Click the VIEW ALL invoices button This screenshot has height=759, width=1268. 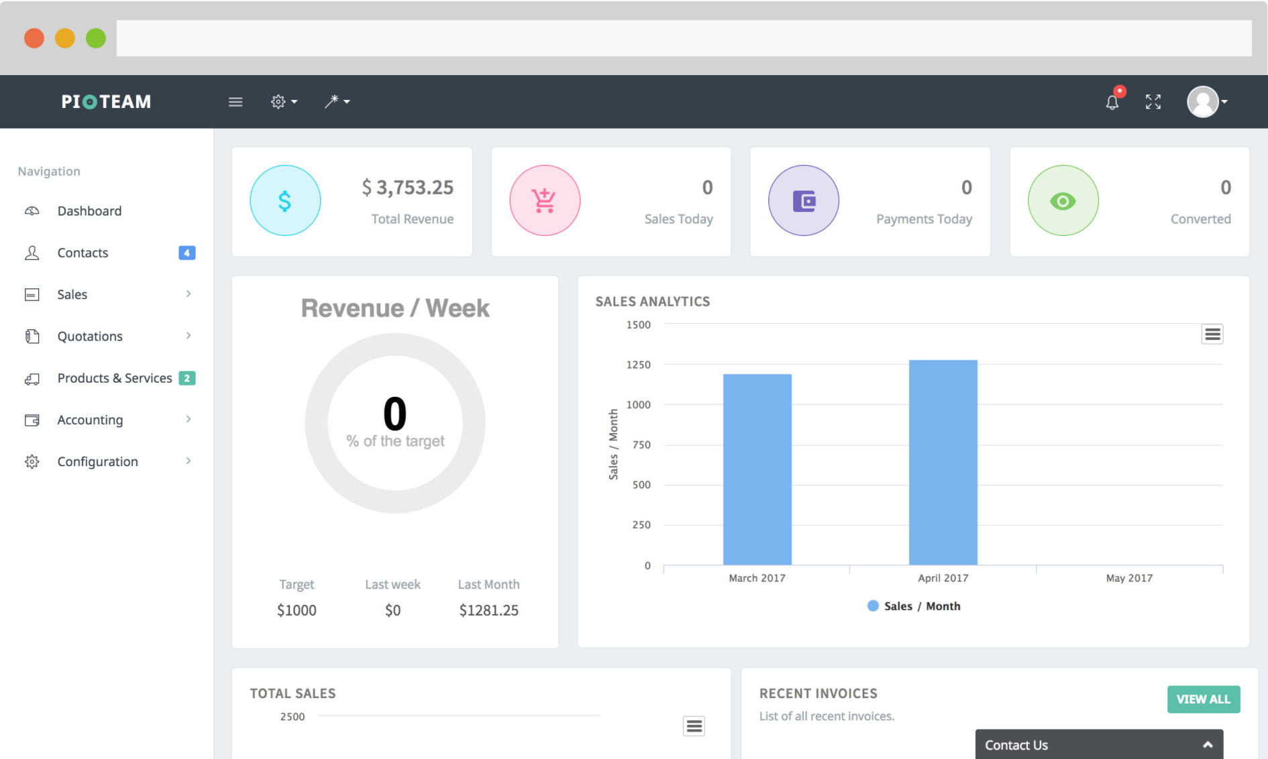click(1204, 699)
